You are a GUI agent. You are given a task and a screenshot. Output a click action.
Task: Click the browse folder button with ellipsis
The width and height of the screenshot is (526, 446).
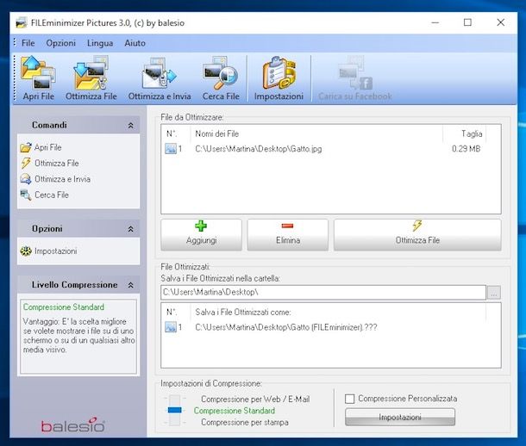(x=493, y=293)
